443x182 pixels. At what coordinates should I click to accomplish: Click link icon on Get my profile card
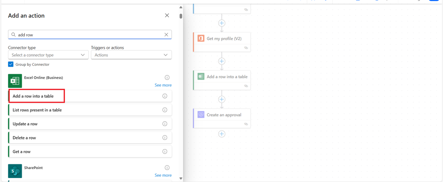(246, 48)
